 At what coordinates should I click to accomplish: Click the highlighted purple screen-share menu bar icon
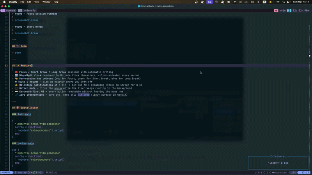tap(209, 2)
